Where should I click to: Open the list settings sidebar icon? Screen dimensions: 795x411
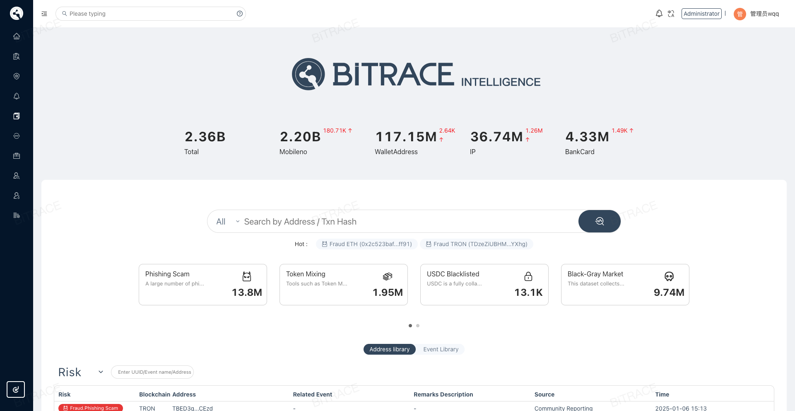click(x=17, y=215)
